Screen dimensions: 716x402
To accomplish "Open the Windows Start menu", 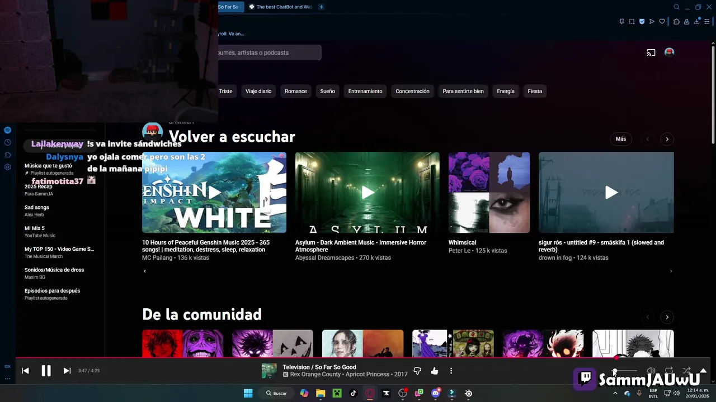I will coord(248,393).
